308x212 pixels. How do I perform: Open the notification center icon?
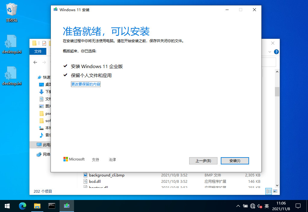tap(298, 206)
